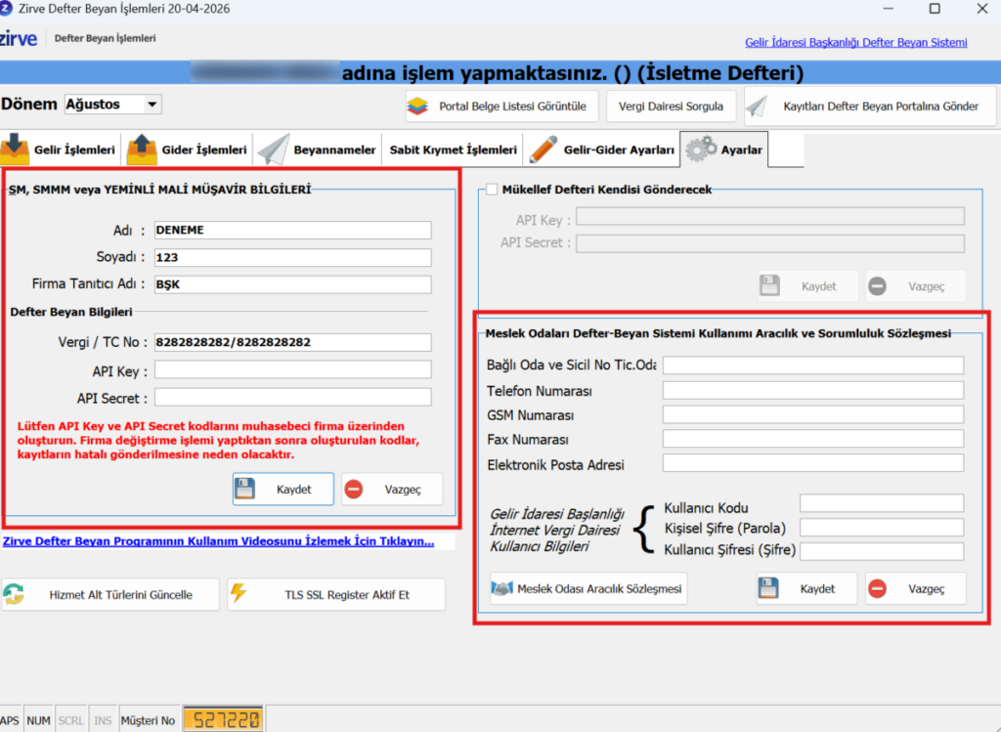Open Gelir İdaresi Başkanlığı Defter Beyan Sistemi link
This screenshot has width=1001, height=732.
[x=855, y=43]
